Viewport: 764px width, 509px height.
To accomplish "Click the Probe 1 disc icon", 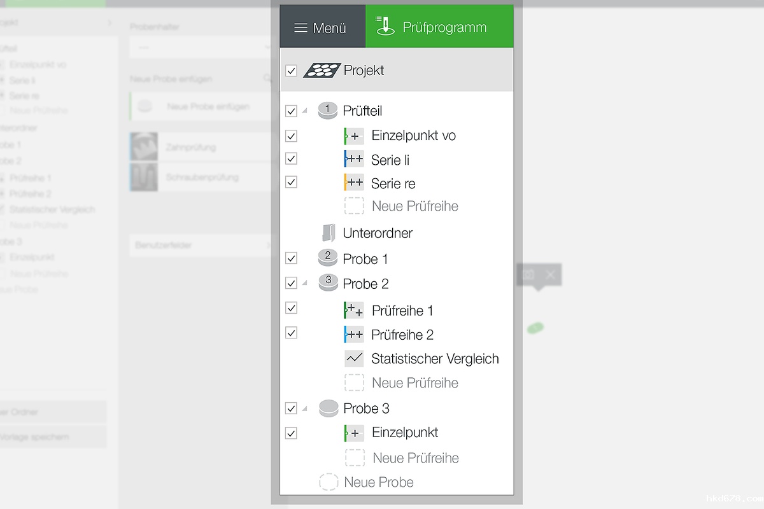I will 327,258.
